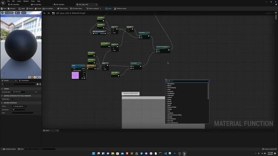
Task: Open Details property matrix grid icon
Action: 38,84
